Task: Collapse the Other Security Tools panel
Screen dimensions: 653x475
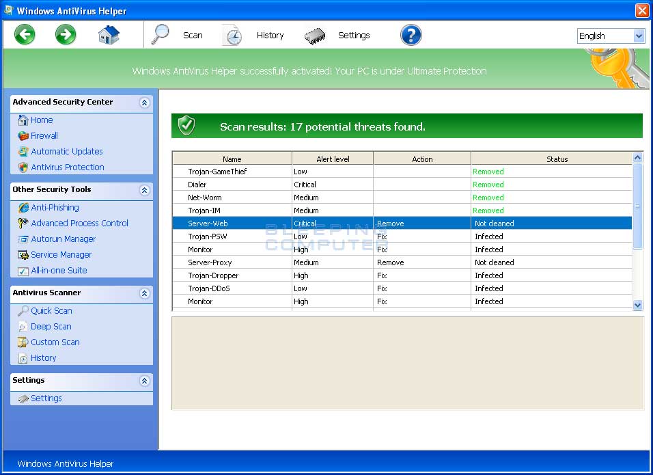Action: pos(145,190)
